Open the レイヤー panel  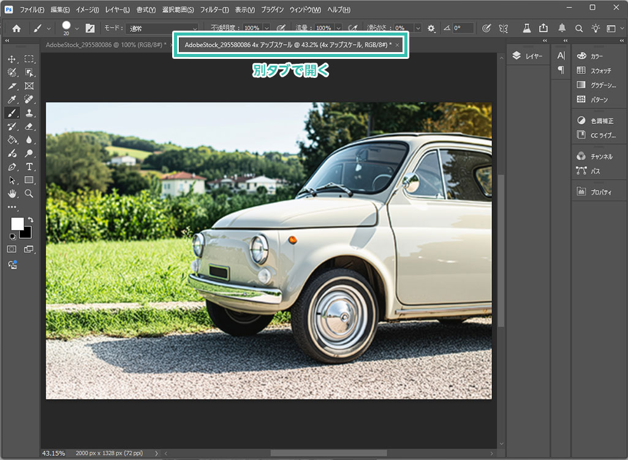[x=529, y=56]
